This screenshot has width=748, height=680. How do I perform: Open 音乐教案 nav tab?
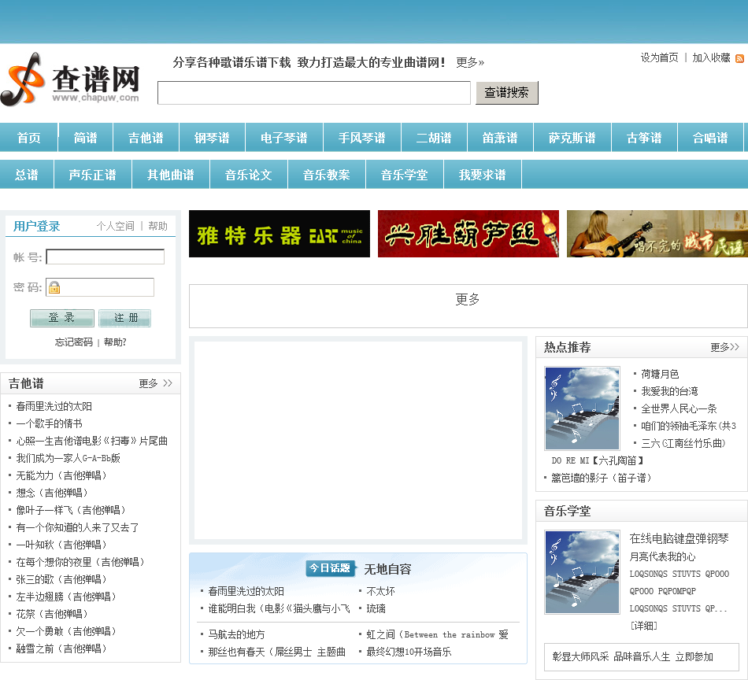pyautogui.click(x=327, y=175)
